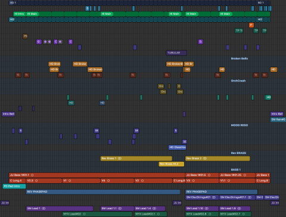286x217 pixels.
Task: Select the SM ElecStrings#01.1 region
Action: pos(237,197)
